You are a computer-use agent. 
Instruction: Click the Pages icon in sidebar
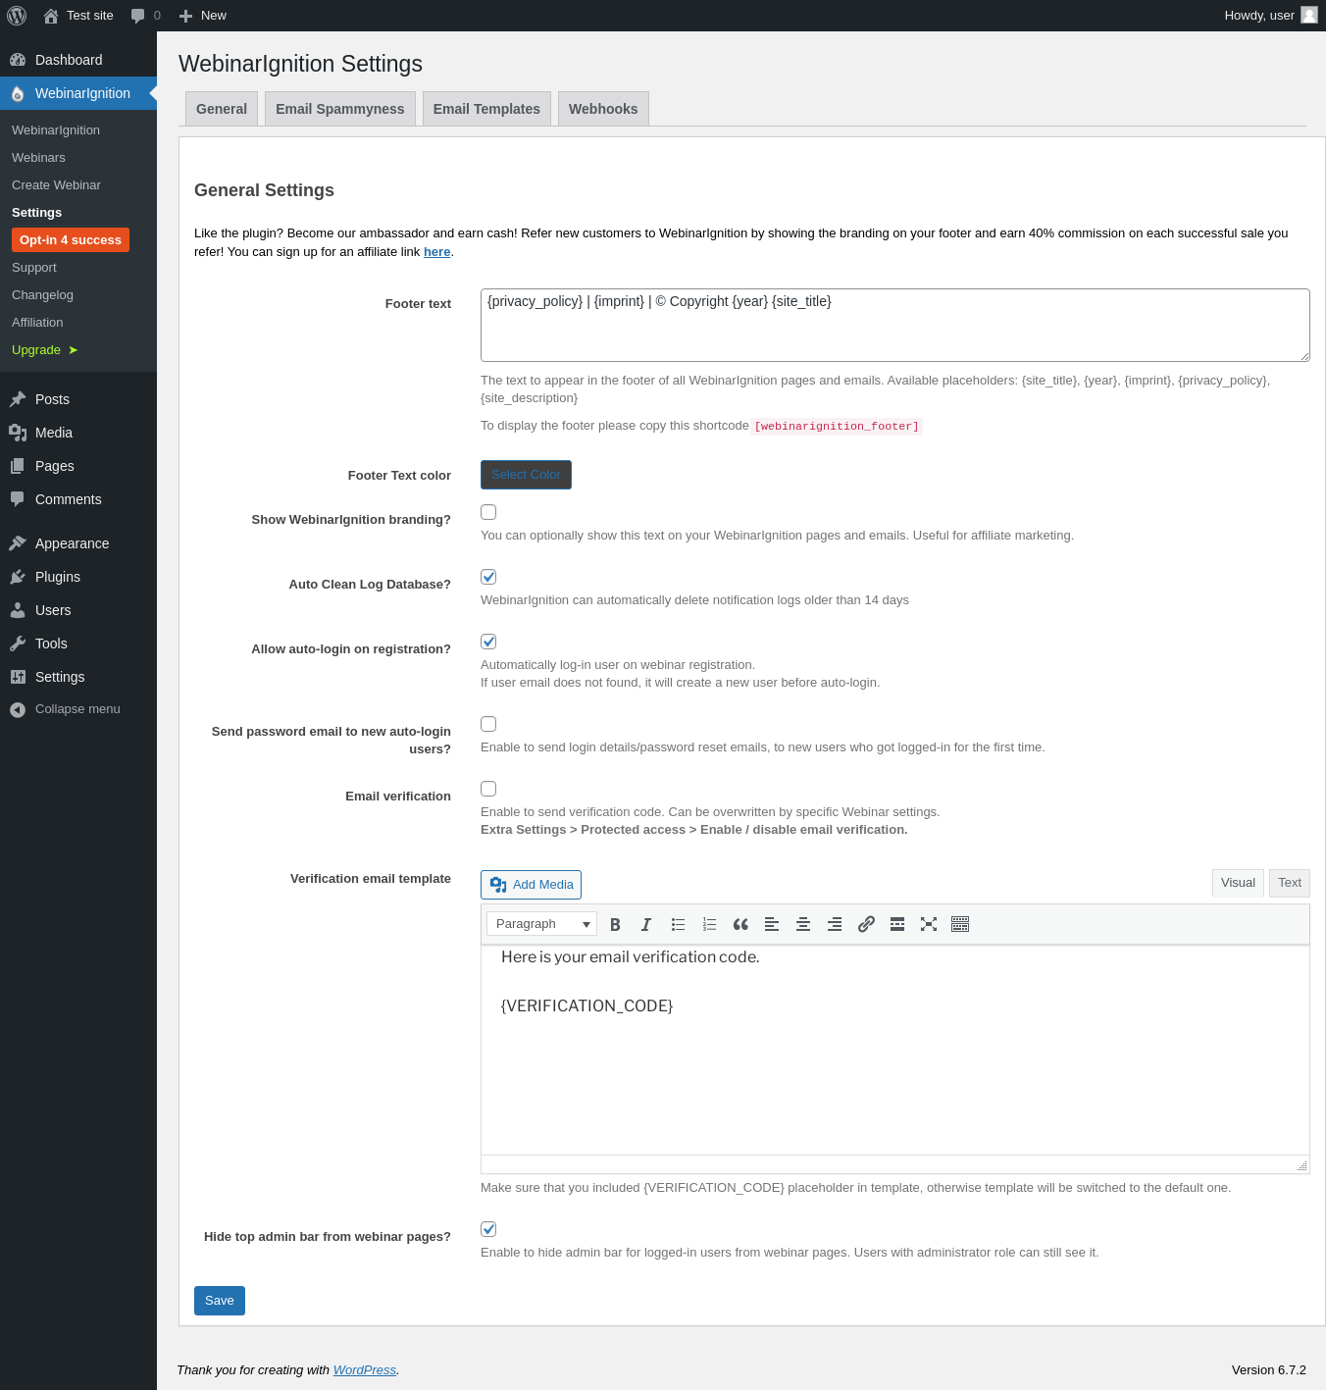coord(18,466)
